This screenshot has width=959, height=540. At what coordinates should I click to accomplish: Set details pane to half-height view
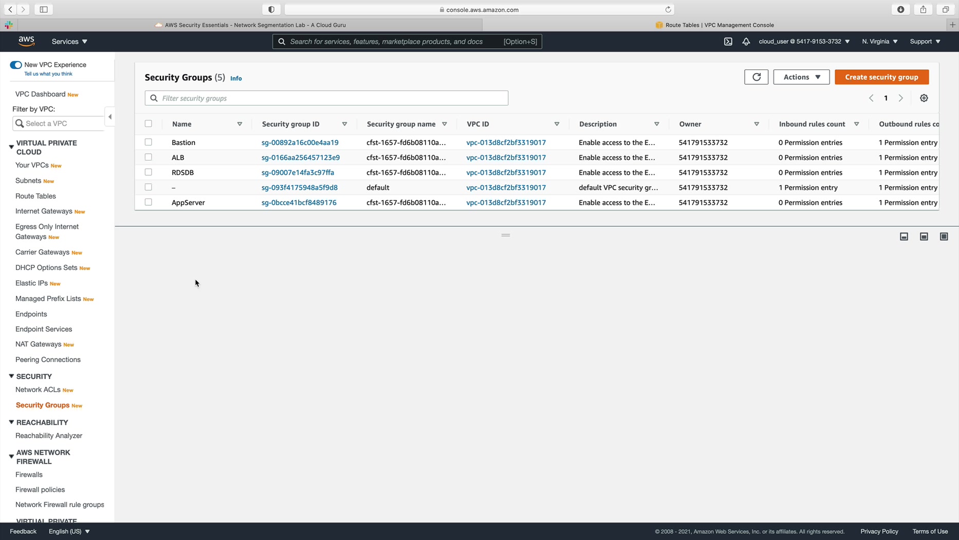tap(924, 237)
